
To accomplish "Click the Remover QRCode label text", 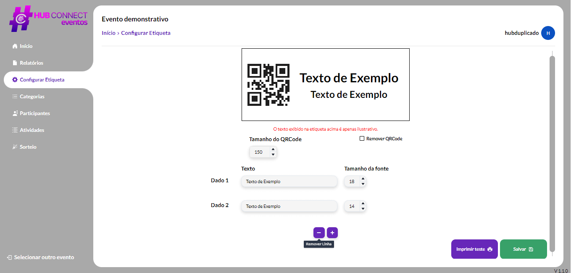I will 384,139.
